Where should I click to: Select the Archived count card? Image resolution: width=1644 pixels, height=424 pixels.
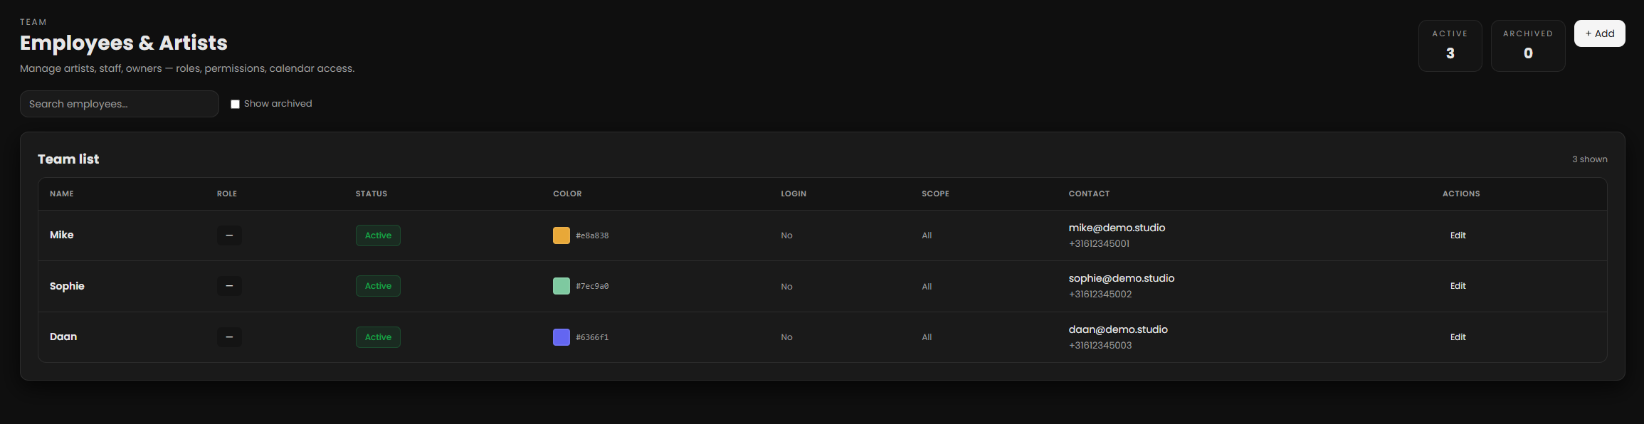click(1527, 46)
